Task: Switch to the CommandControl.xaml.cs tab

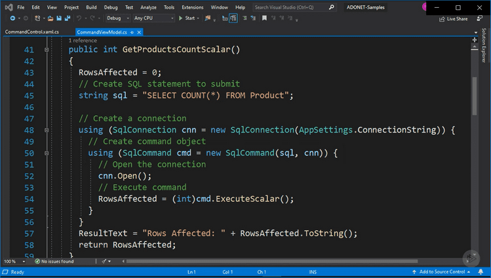Action: [31, 32]
